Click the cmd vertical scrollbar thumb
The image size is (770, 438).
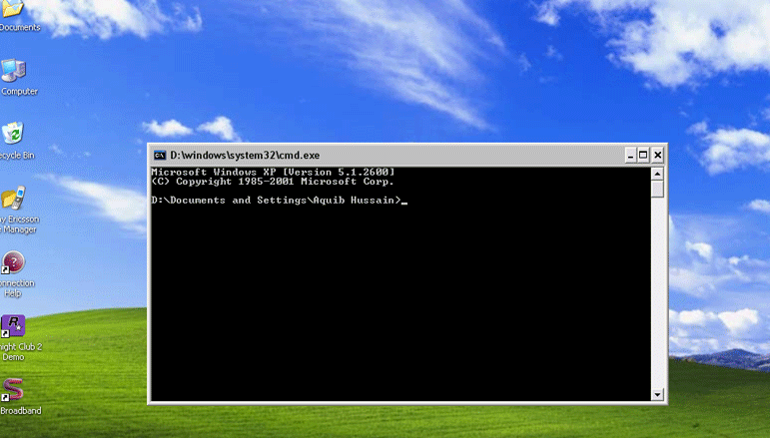657,189
